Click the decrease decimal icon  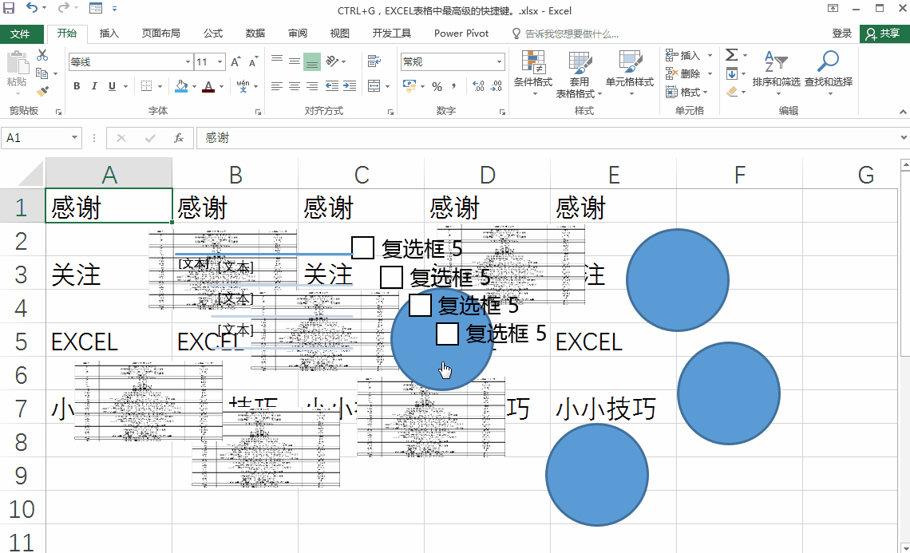coord(497,86)
